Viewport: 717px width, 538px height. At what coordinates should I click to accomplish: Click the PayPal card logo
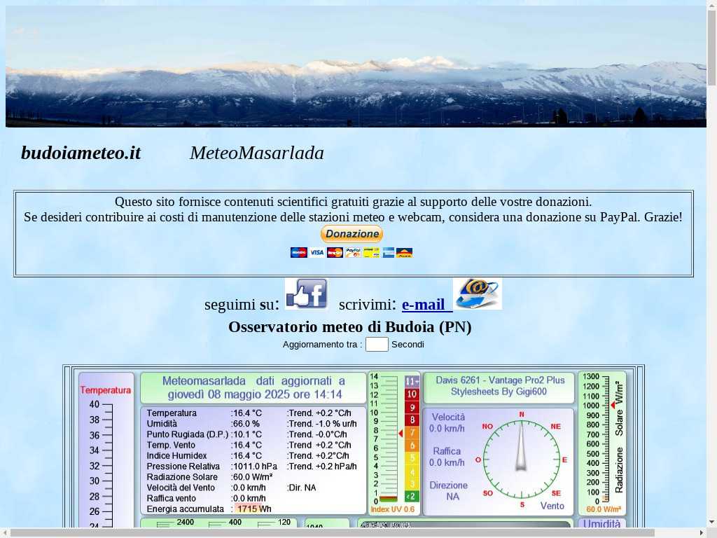[x=353, y=252]
